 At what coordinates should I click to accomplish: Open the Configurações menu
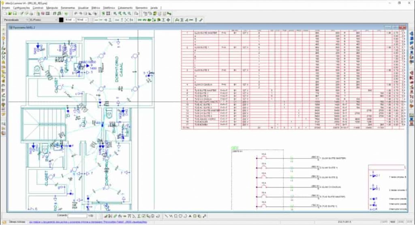[x=21, y=8]
